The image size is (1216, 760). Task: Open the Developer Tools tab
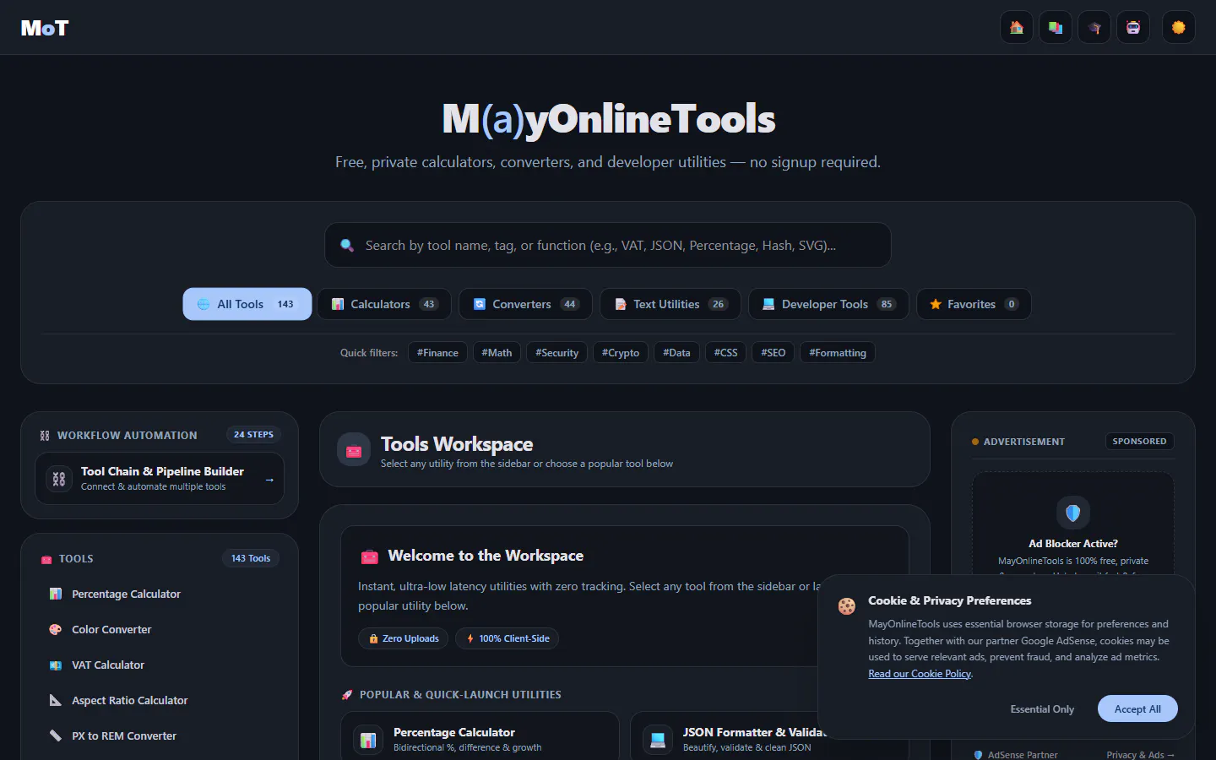pyautogui.click(x=828, y=304)
